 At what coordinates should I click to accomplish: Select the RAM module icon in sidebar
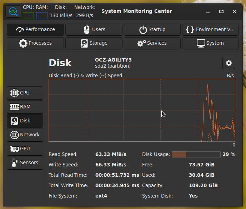[x=15, y=107]
